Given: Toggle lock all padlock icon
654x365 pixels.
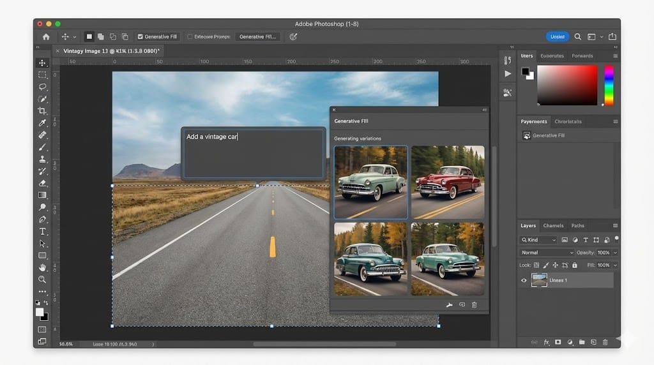Looking at the screenshot, I should click(575, 265).
